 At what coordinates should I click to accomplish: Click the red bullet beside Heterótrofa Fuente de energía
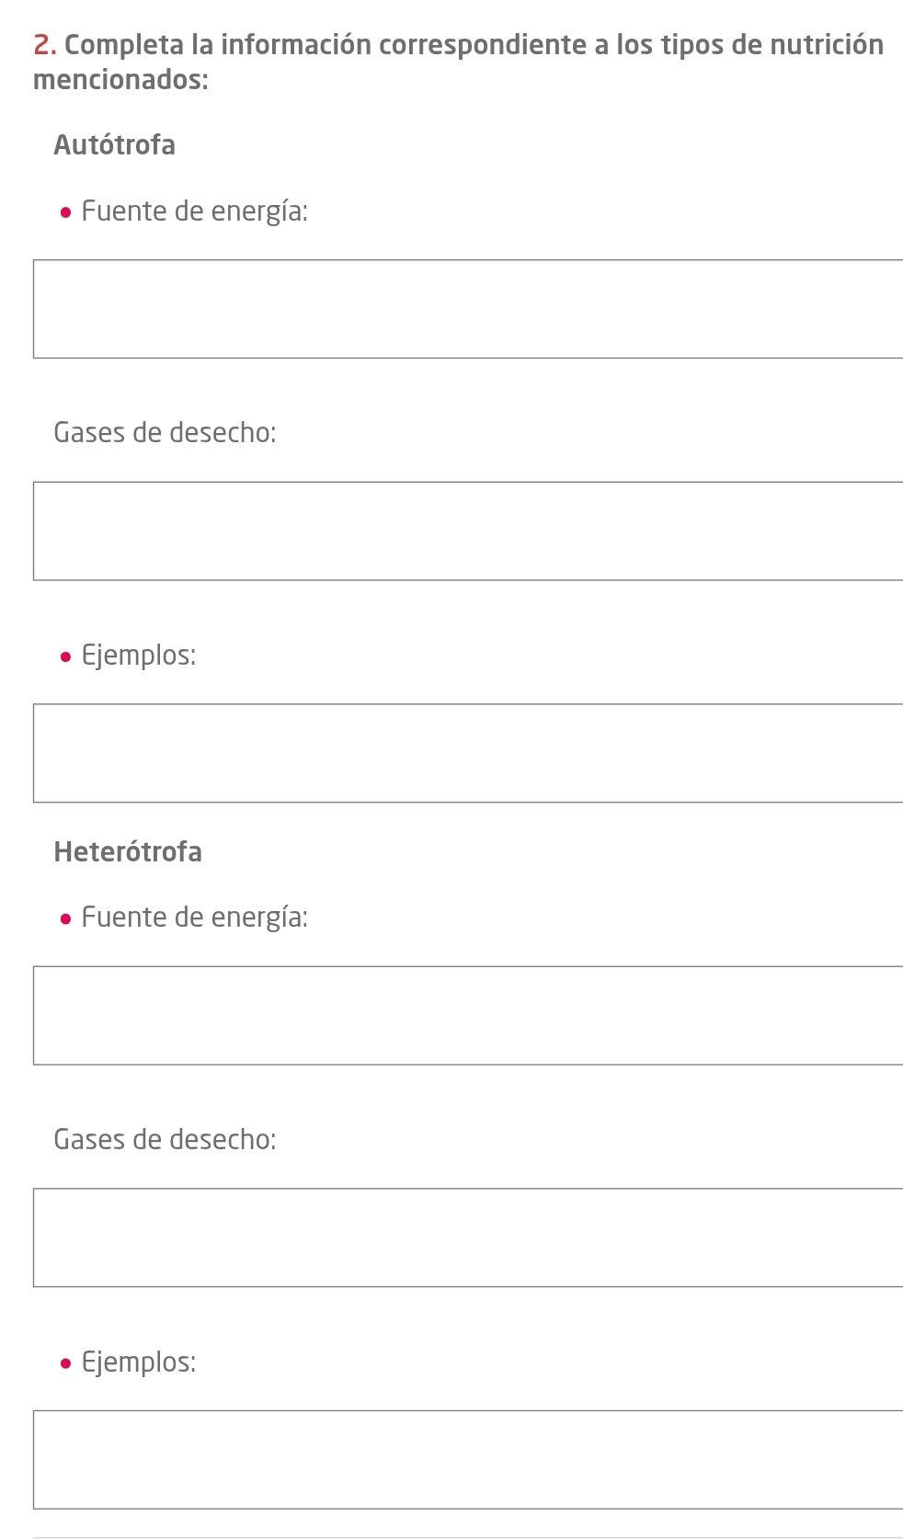click(64, 919)
